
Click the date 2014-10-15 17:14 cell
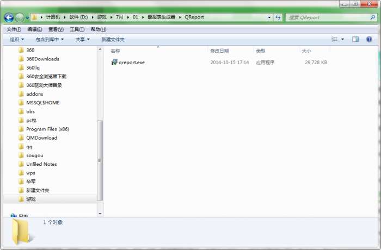click(229, 62)
